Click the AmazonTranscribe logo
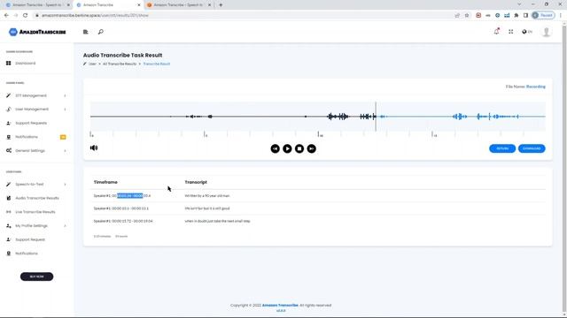This screenshot has width=567, height=318. (37, 32)
